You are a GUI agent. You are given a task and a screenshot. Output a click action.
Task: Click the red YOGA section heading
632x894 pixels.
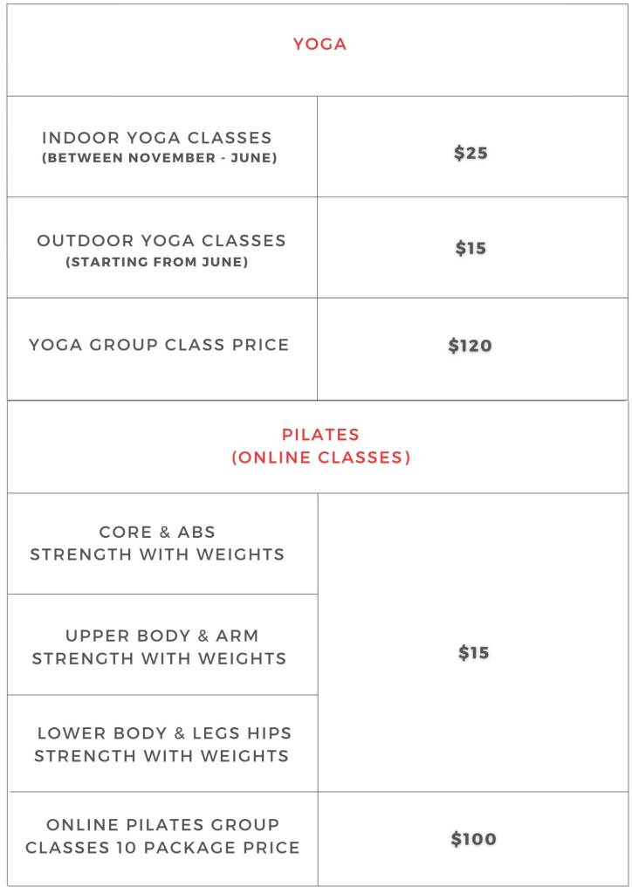(319, 44)
